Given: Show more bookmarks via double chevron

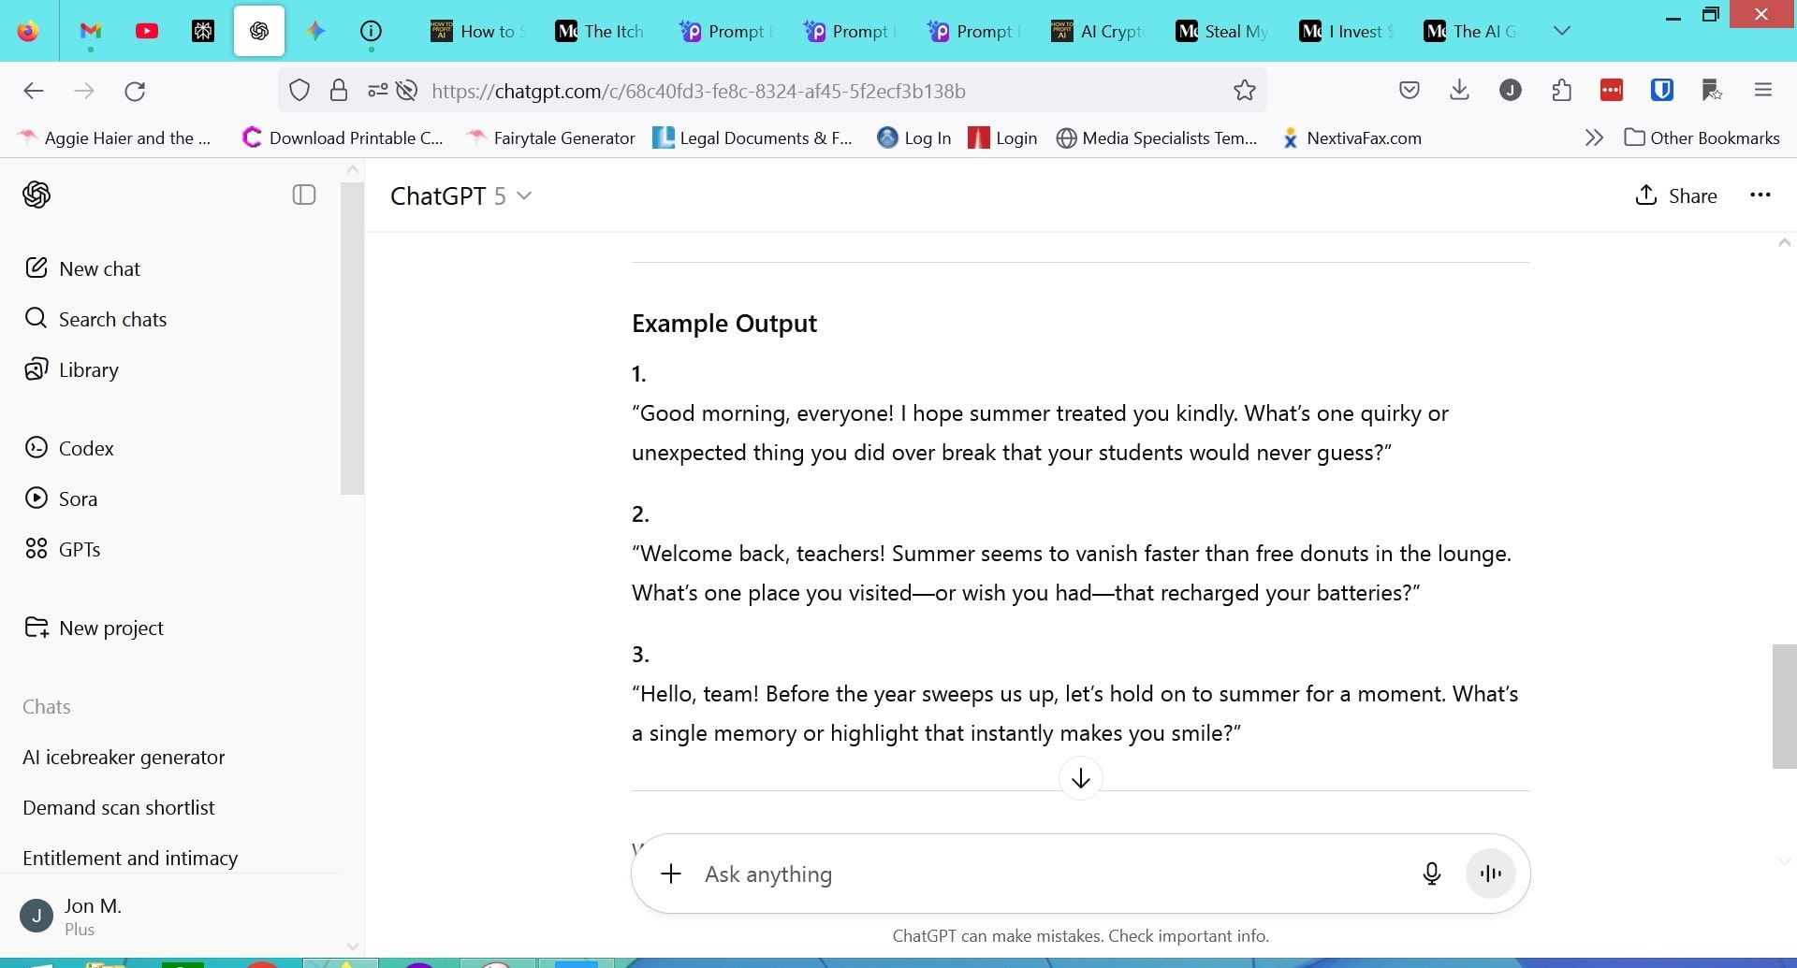Looking at the screenshot, I should click(1594, 138).
